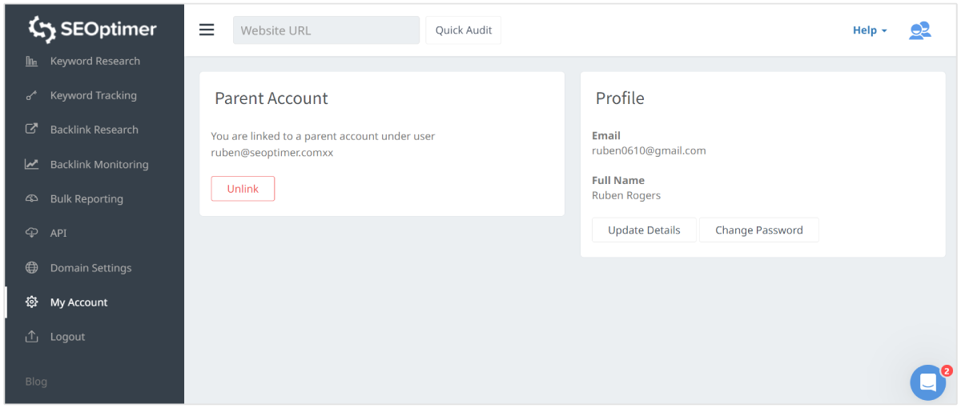Open the user accounts icon in header
This screenshot has width=961, height=408.
coord(919,30)
